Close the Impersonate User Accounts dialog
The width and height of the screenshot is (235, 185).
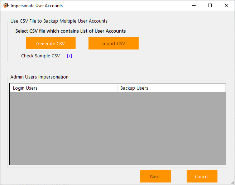[x=226, y=6]
